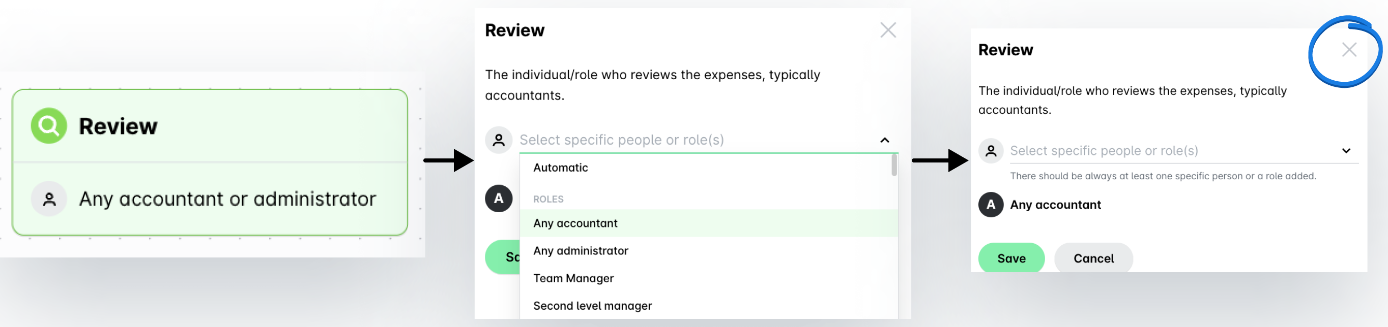
Task: Close the right Review dialog with circled X
Action: (x=1349, y=50)
